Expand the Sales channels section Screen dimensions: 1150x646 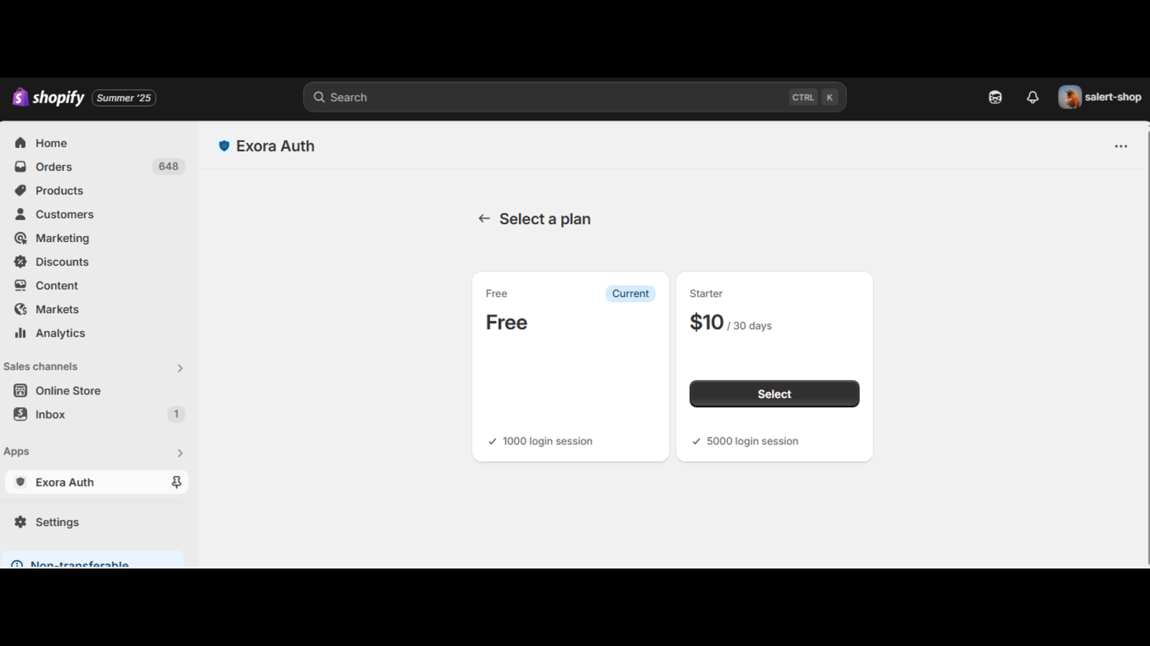coord(180,368)
